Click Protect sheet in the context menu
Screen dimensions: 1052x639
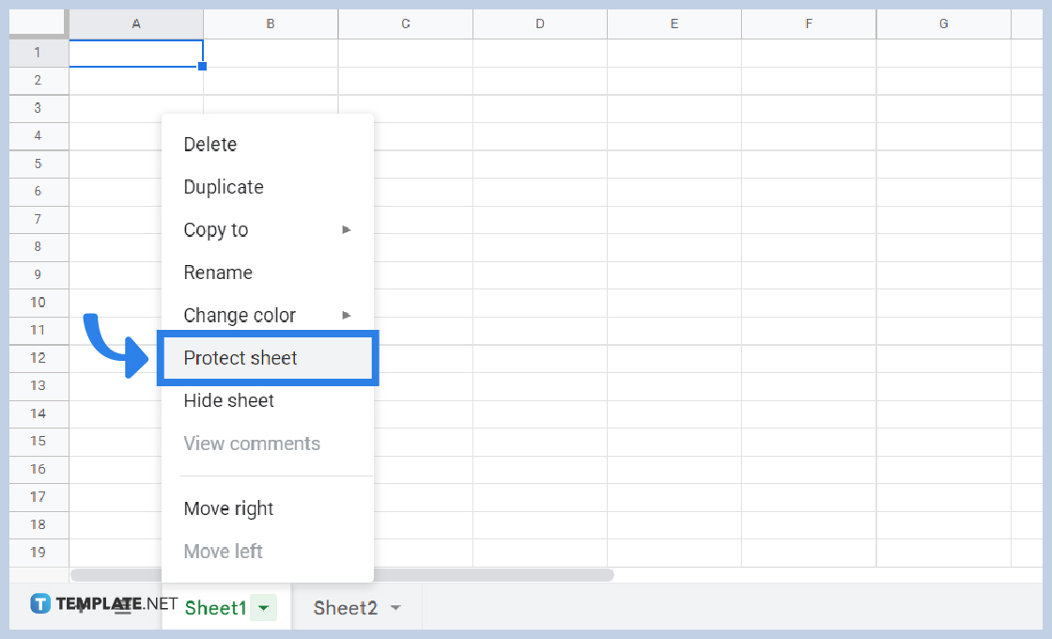click(x=240, y=358)
